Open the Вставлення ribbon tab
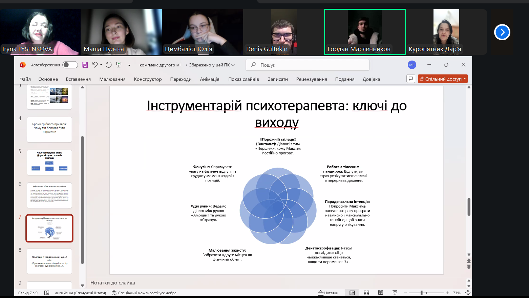Viewport: 529px width, 298px height. coord(78,79)
